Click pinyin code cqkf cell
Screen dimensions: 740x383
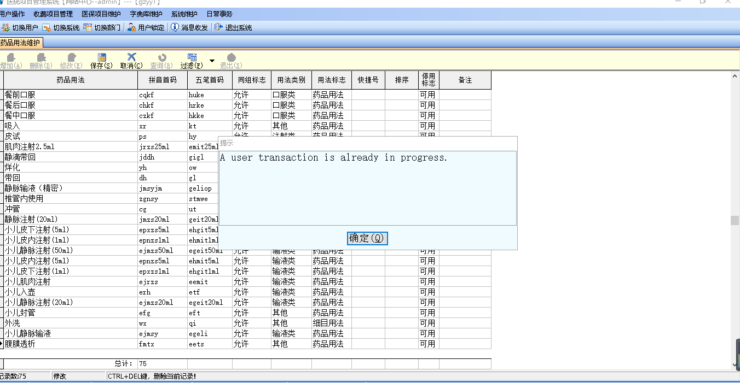pyautogui.click(x=163, y=95)
